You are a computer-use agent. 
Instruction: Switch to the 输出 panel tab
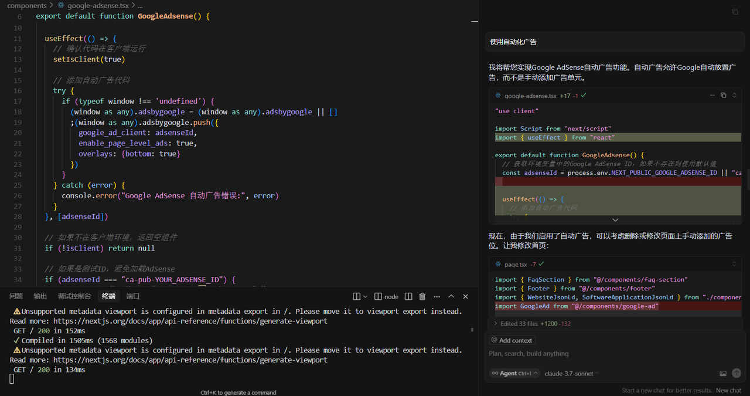tap(40, 296)
